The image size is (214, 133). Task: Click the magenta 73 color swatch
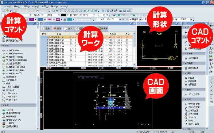click(32, 20)
